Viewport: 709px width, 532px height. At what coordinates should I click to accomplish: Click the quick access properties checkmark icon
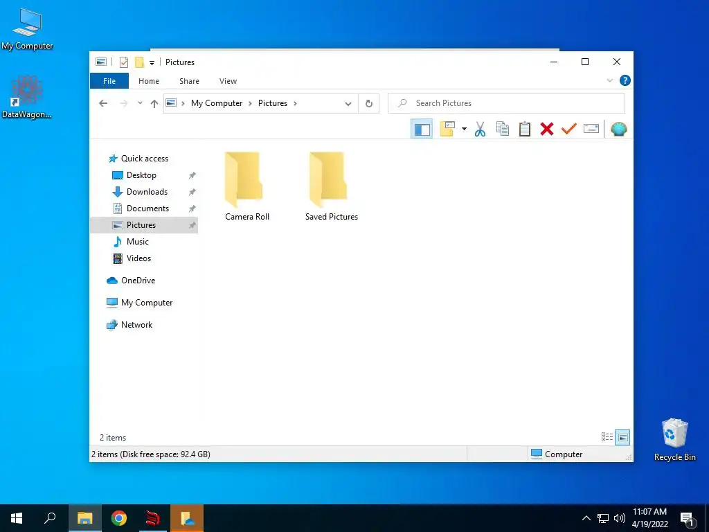[x=124, y=62]
